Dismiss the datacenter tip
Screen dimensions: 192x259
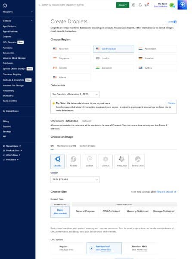171,103
